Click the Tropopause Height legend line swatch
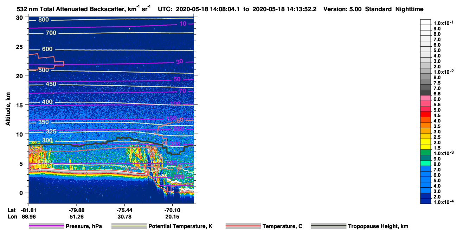This screenshot has height=234, width=457. (329, 226)
